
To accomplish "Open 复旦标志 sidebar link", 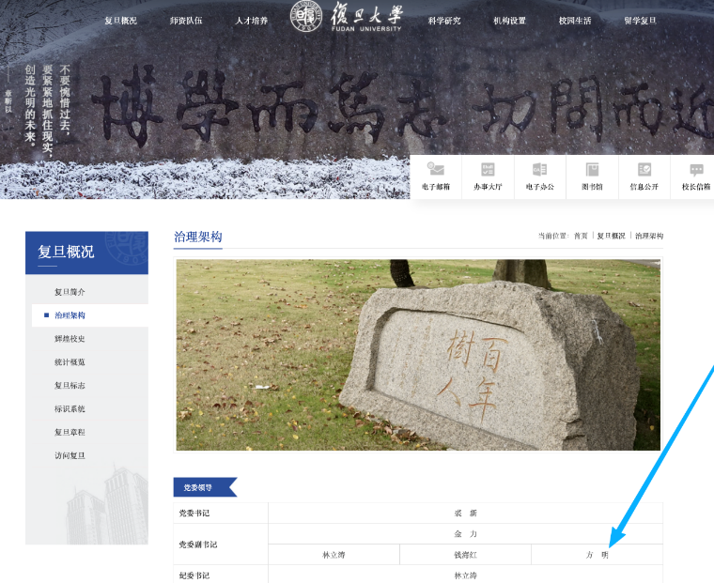I will point(70,386).
